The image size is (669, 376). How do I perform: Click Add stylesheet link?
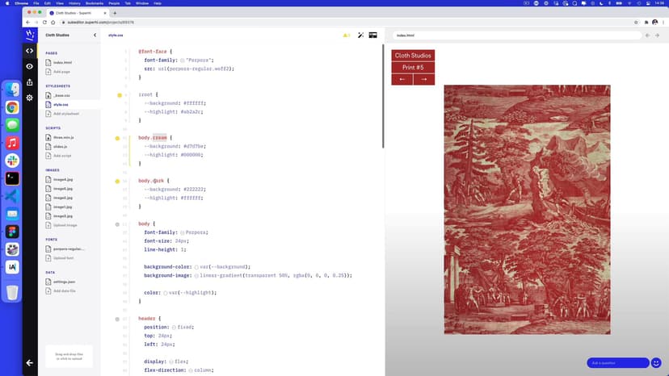click(x=66, y=114)
